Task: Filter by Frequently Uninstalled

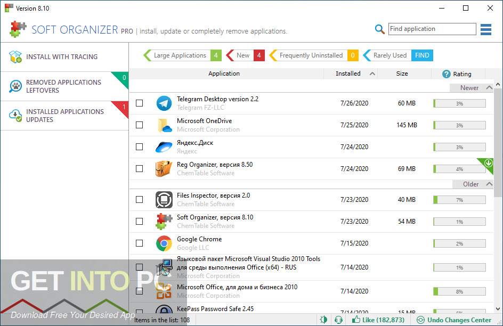Action: 313,55
